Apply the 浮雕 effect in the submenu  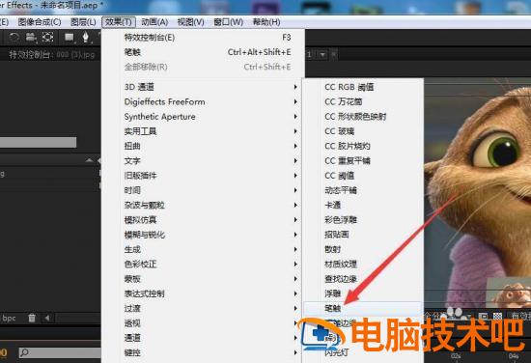coord(363,293)
